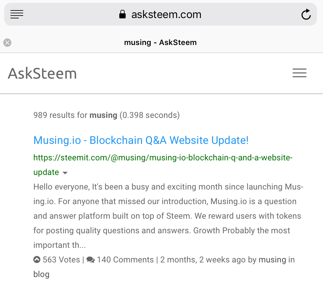Reload the asksteem.com page
The height and width of the screenshot is (290, 323).
(306, 14)
